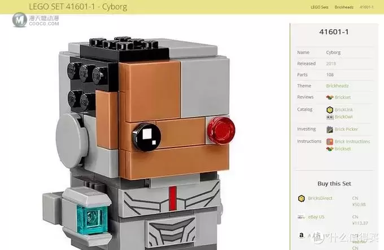384x250 pixels.
Task: Click the 41601-1 breadcrumb link
Action: coord(366,7)
